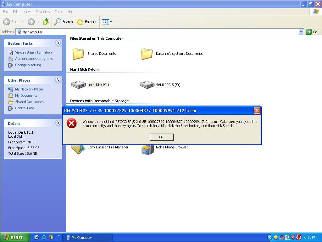Click the taskbar clock 6:11 PM
Screen dimensions: 322x242
(x=310, y=238)
